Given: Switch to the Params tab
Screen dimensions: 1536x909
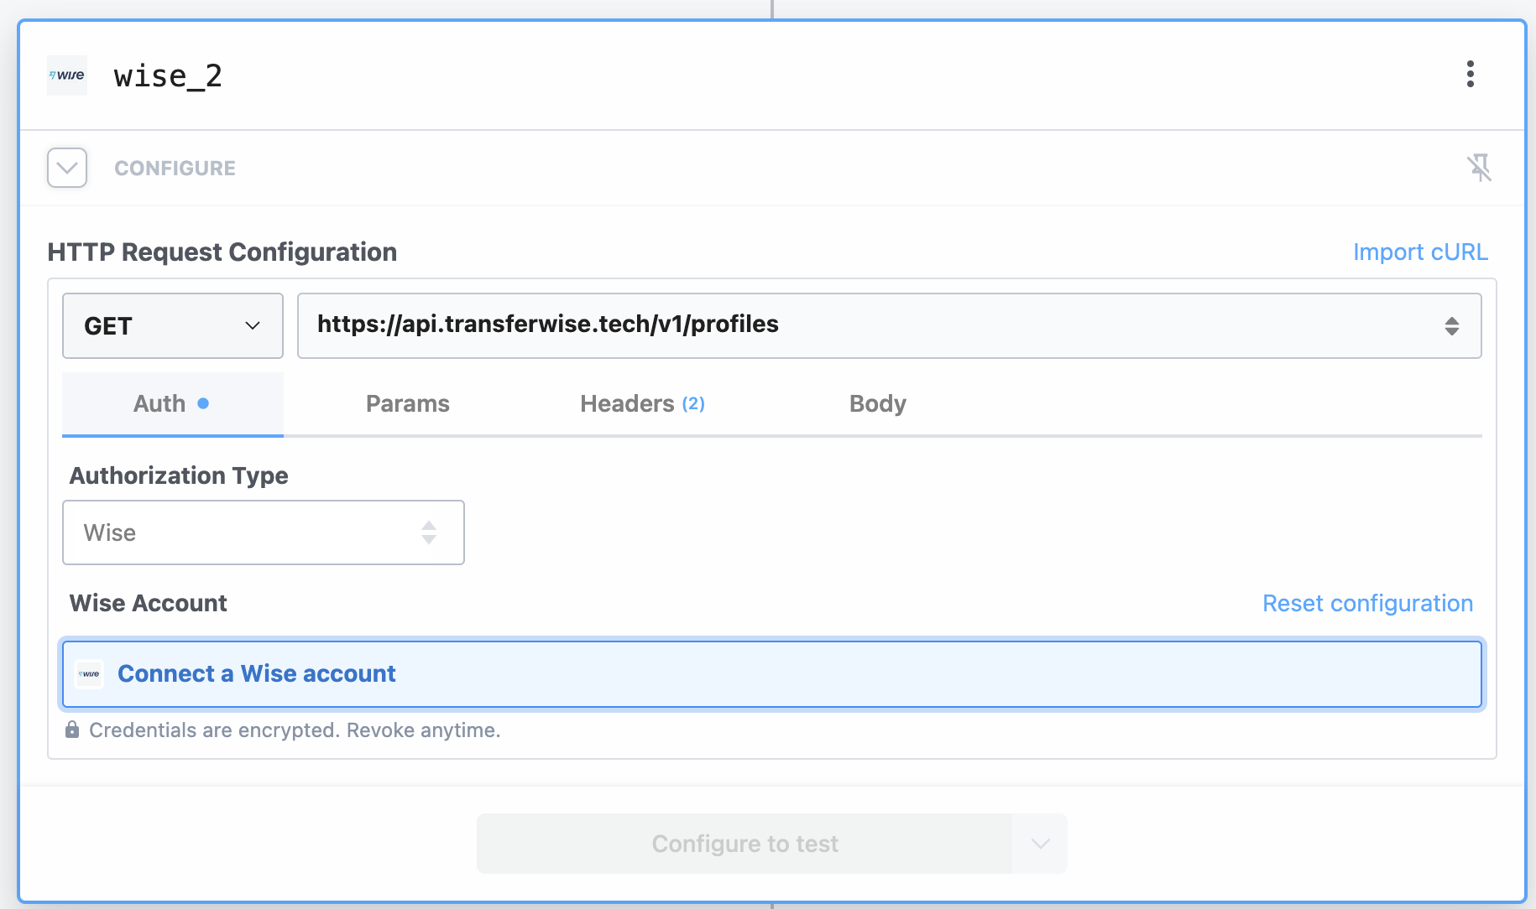Looking at the screenshot, I should (408, 403).
